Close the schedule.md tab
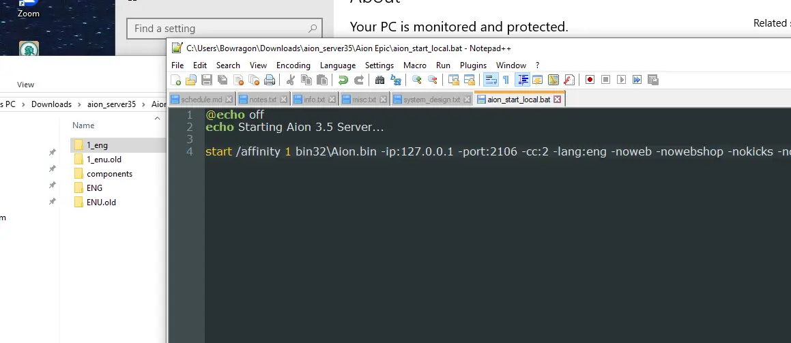This screenshot has width=791, height=343. 229,100
